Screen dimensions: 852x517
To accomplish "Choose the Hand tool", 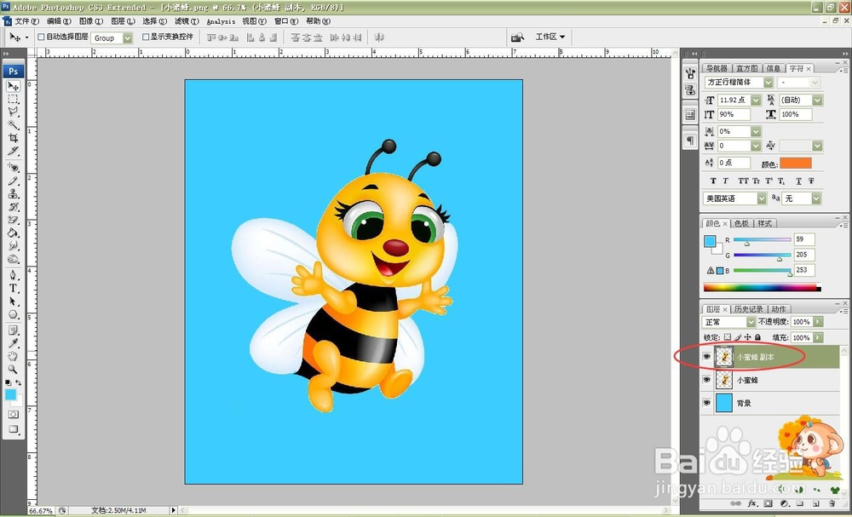I will point(14,356).
